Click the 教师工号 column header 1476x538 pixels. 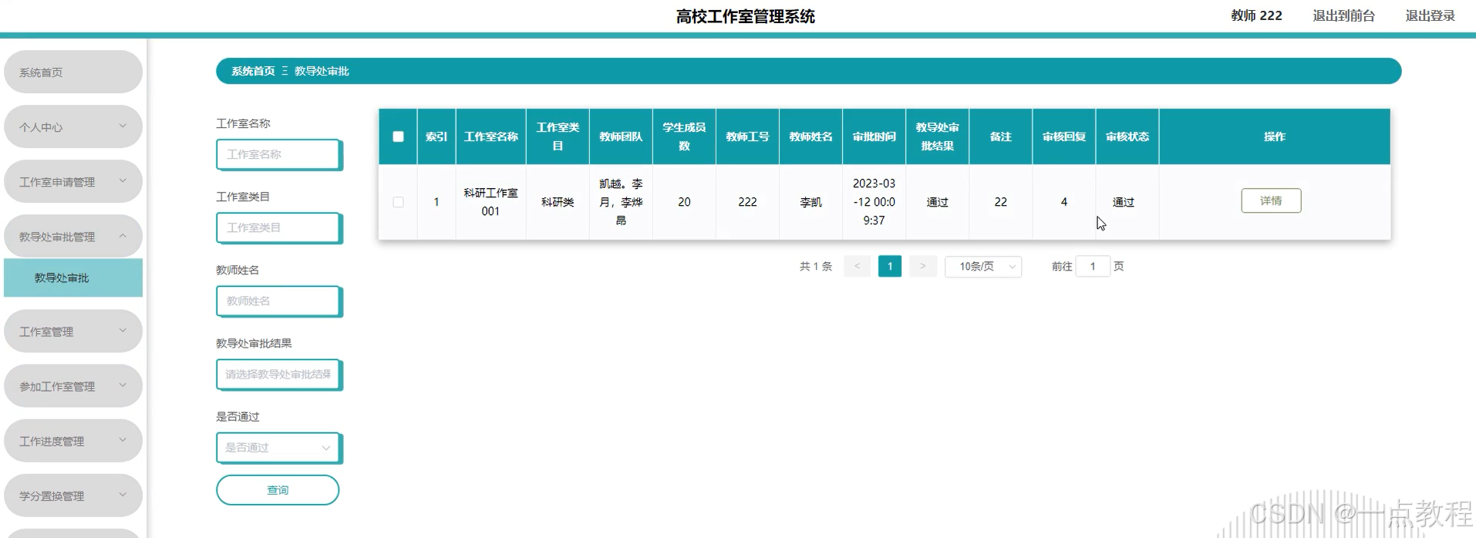pyautogui.click(x=747, y=136)
